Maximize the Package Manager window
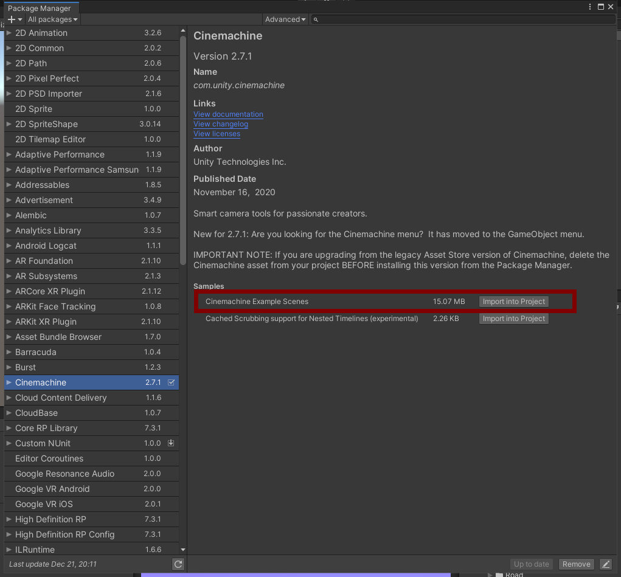The image size is (621, 577). [601, 7]
